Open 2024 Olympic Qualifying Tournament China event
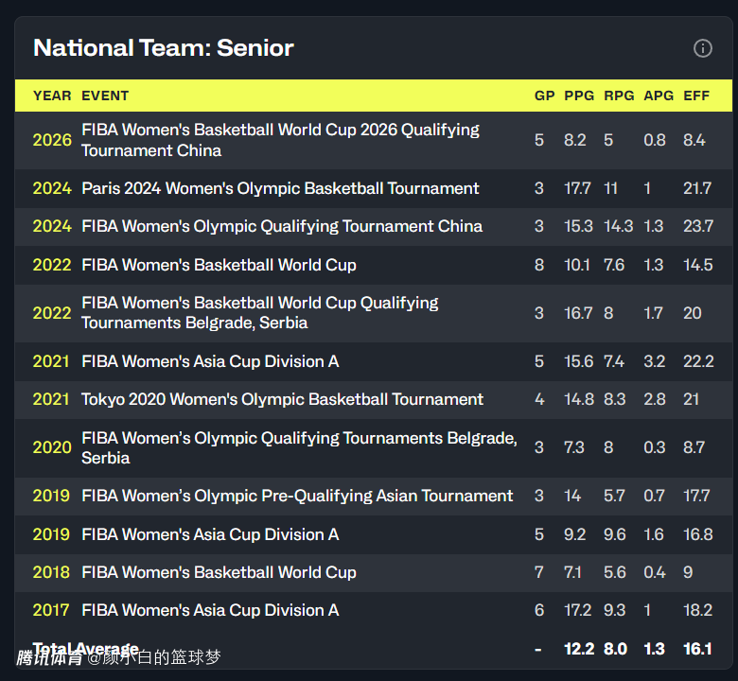The image size is (738, 681). point(282,226)
